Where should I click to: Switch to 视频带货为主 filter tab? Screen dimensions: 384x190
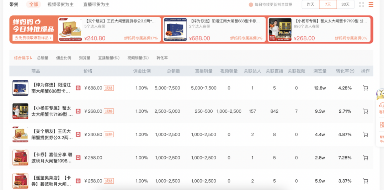tap(61, 5)
